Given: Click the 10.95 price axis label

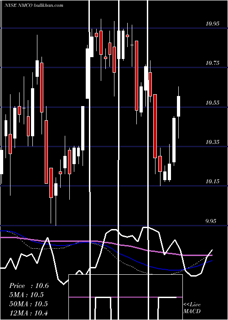Looking at the screenshot, I should coord(212,23).
